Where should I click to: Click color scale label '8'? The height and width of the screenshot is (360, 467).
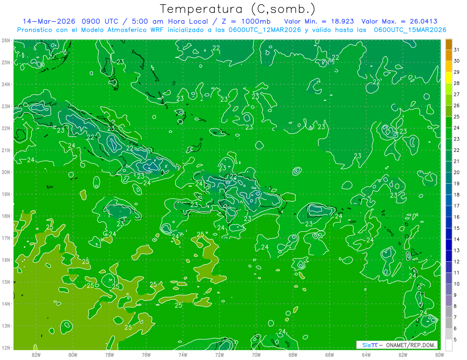tap(455, 306)
